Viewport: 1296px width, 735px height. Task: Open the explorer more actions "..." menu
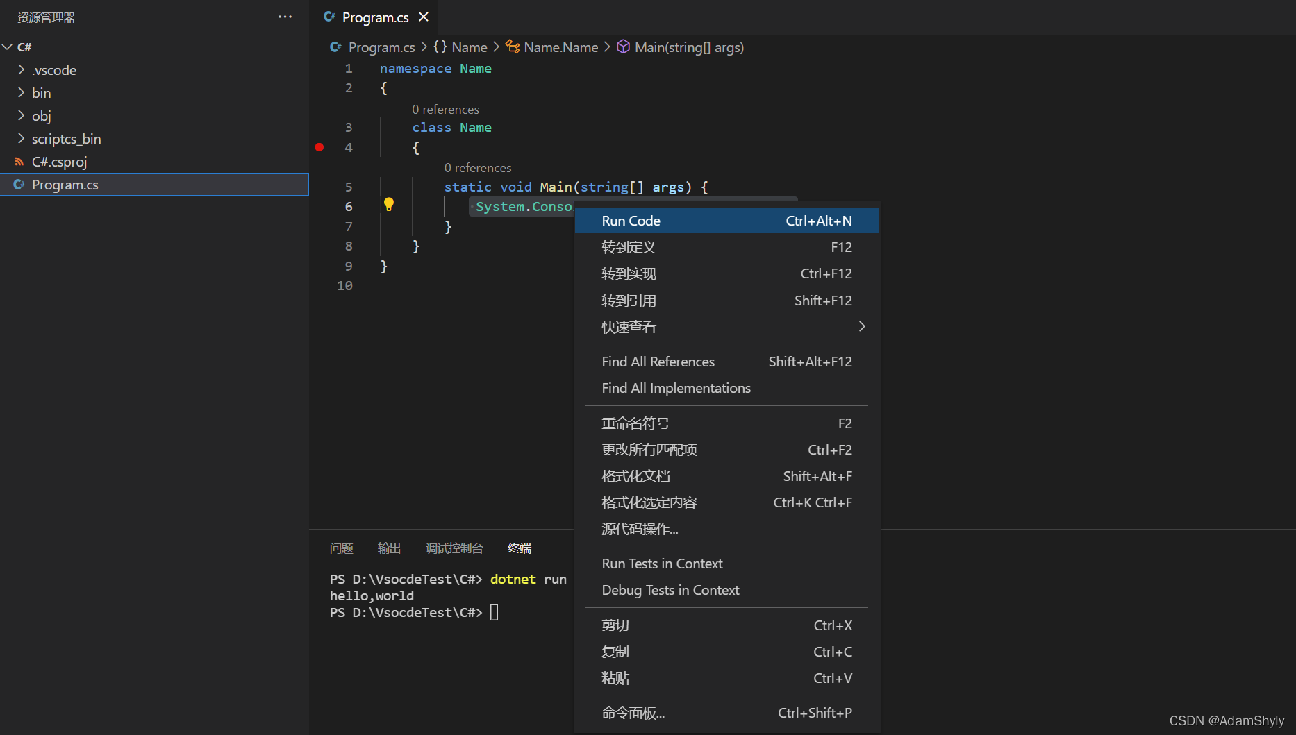click(x=285, y=17)
